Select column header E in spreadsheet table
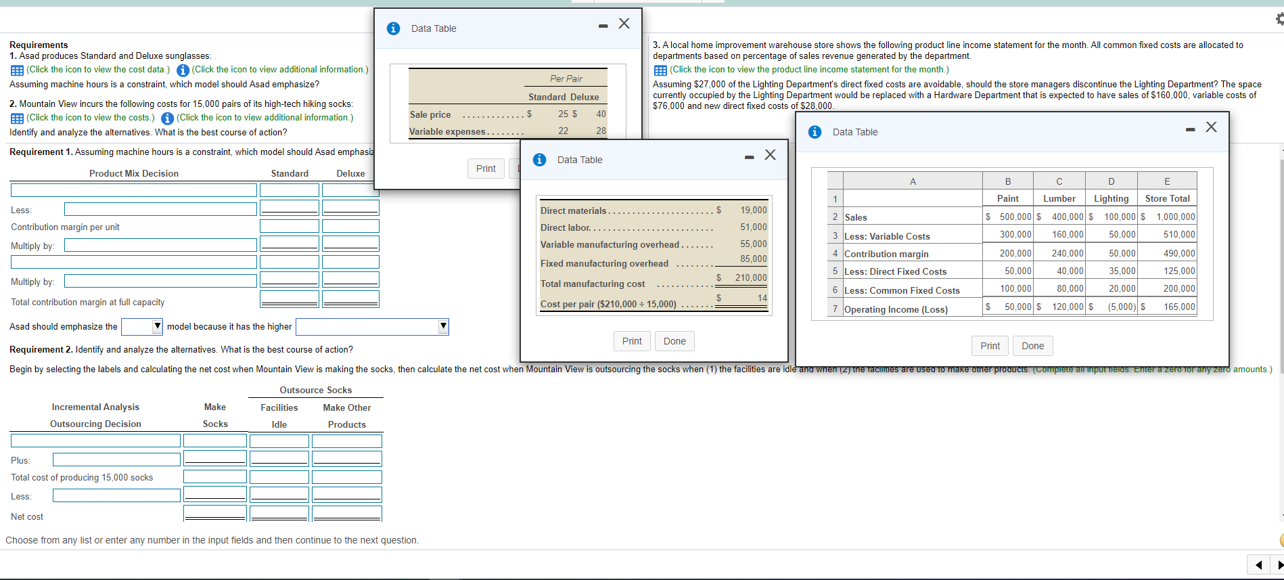The height and width of the screenshot is (580, 1284). click(x=1167, y=181)
